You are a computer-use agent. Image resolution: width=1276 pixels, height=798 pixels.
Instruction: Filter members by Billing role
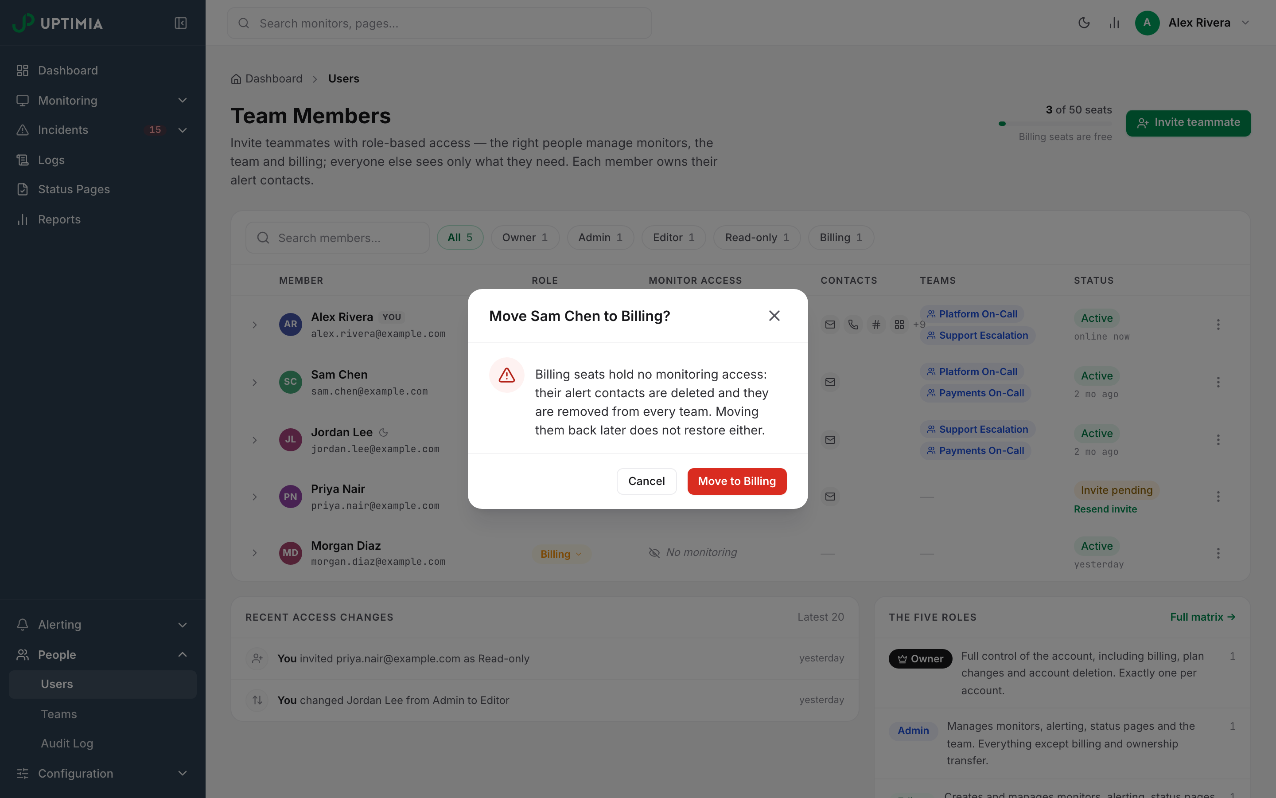pos(841,238)
